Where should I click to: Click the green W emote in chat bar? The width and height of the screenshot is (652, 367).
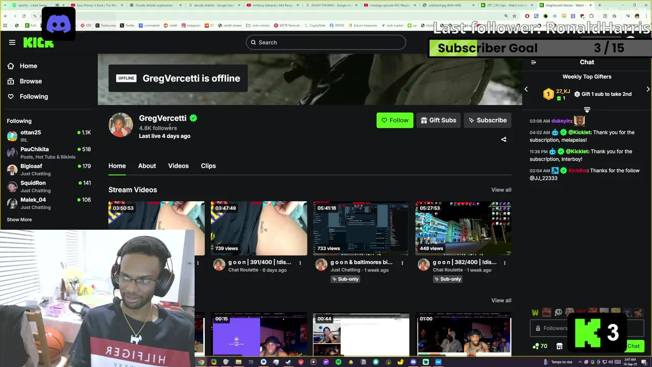click(x=535, y=312)
